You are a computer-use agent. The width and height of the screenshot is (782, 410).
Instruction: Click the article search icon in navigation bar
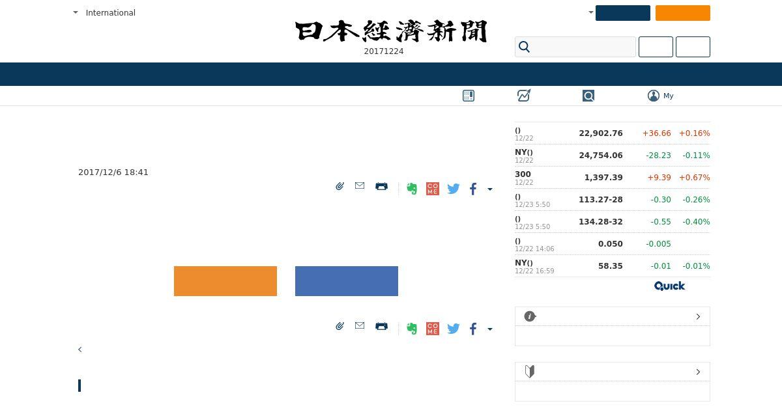tap(588, 96)
